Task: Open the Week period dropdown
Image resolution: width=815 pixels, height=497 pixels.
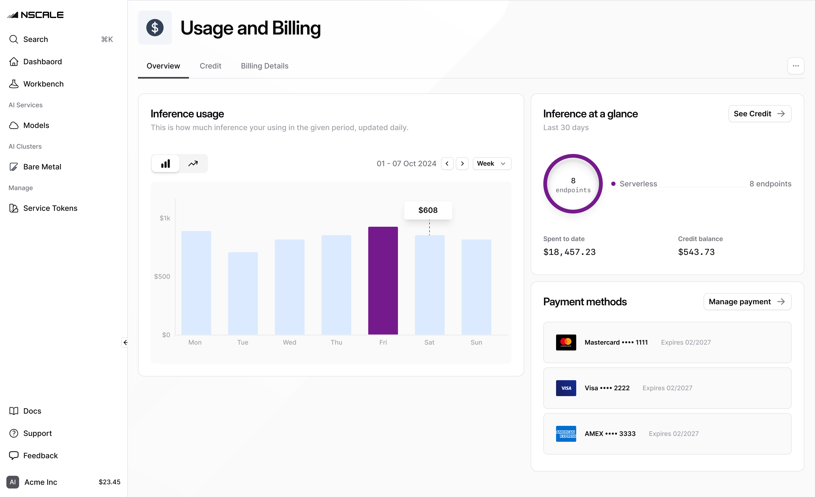Action: [x=492, y=164]
